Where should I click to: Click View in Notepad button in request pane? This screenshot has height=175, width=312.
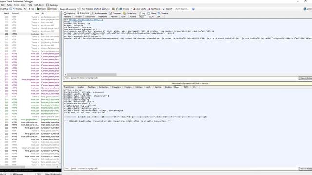pos(306,78)
